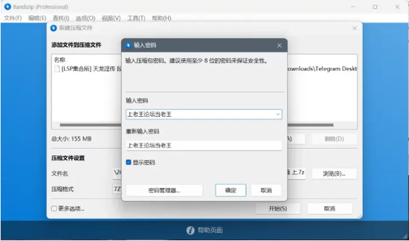Click the Bandizip logo in the title bar
This screenshot has width=409, height=241.
[x=8, y=7]
